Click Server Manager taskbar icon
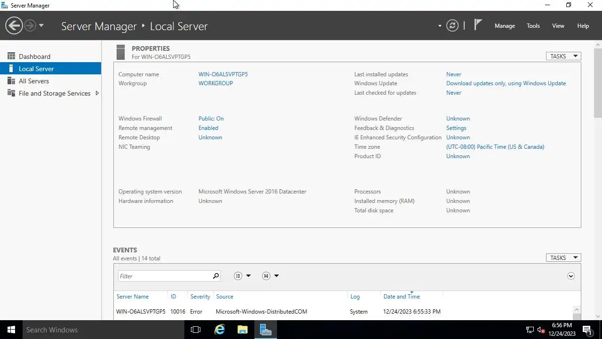 click(265, 330)
